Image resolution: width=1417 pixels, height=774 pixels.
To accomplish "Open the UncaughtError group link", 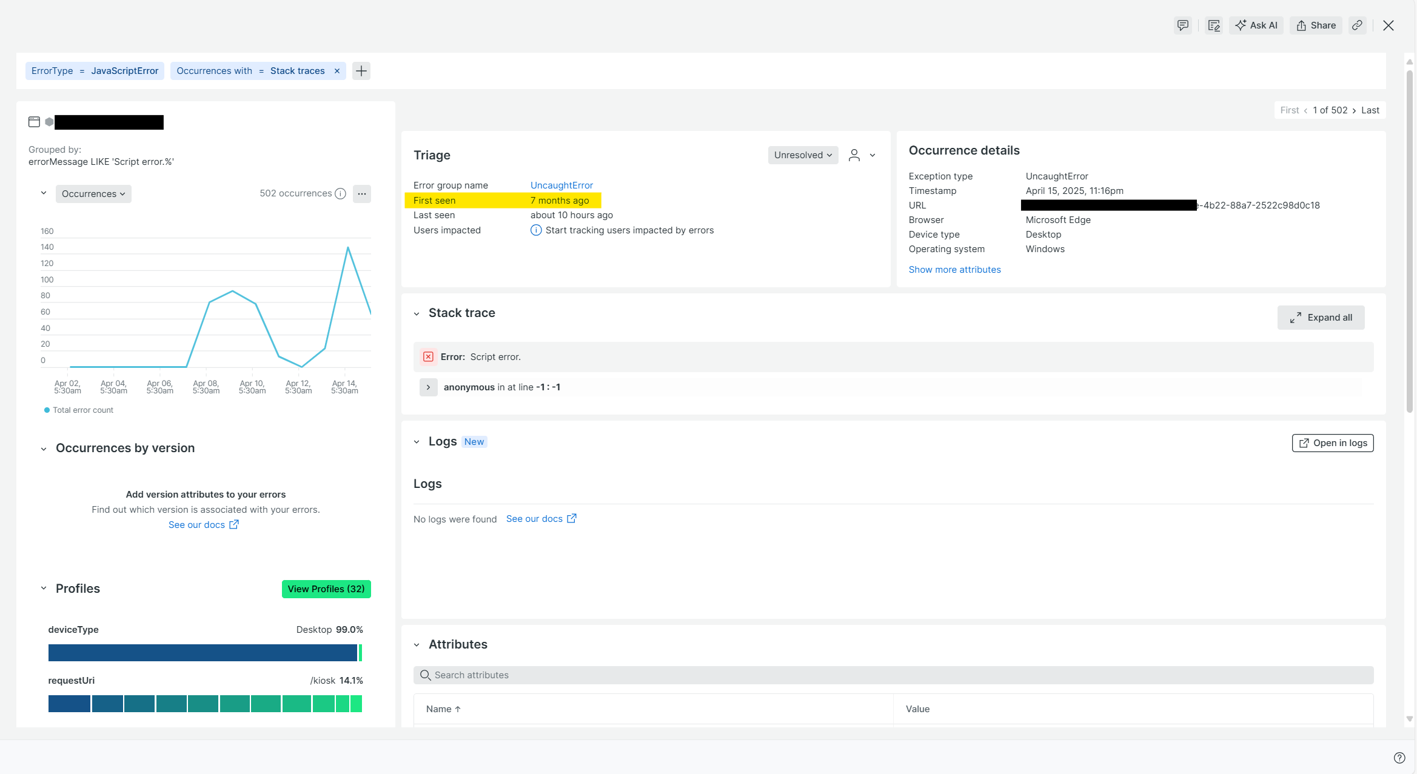I will (561, 185).
